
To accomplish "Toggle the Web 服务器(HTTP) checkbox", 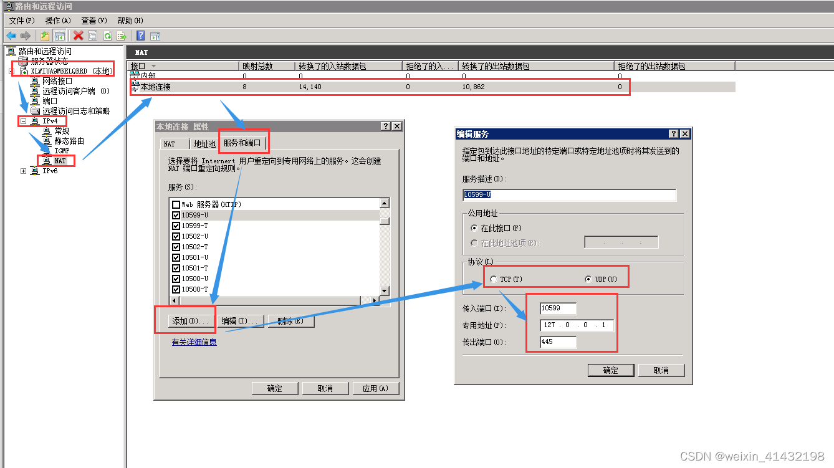I will pyautogui.click(x=176, y=204).
